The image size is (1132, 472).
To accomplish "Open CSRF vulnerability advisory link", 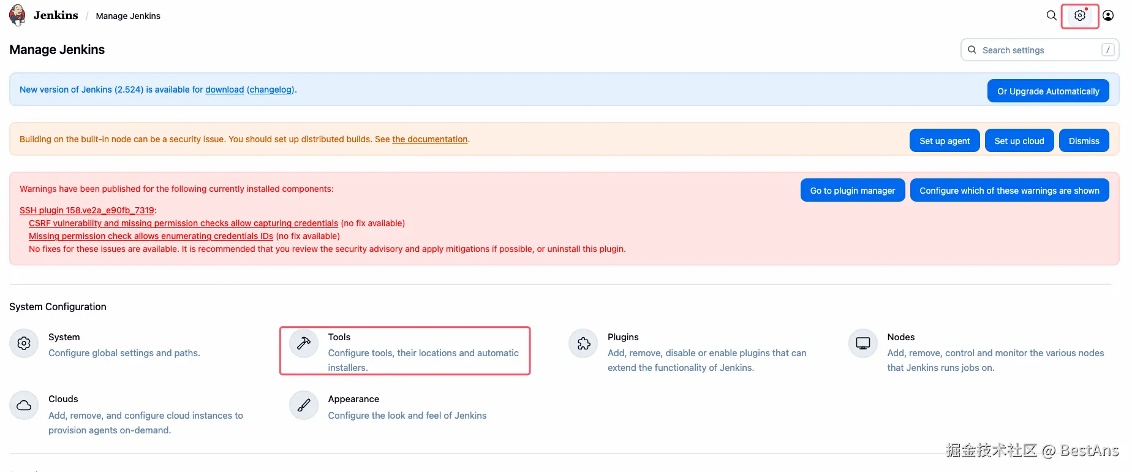I will click(183, 223).
